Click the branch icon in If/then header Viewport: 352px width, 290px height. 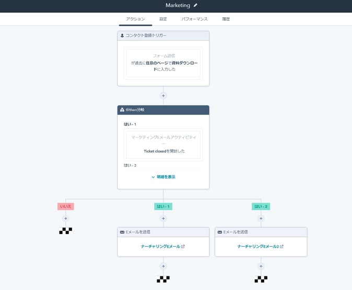coord(122,110)
